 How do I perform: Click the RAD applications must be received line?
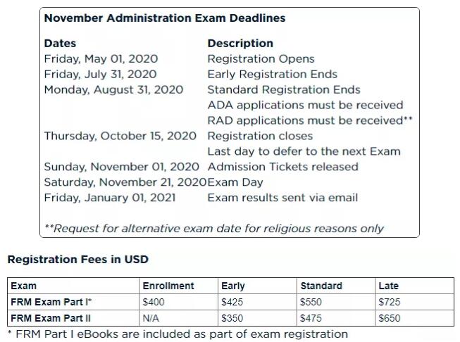[x=310, y=120]
